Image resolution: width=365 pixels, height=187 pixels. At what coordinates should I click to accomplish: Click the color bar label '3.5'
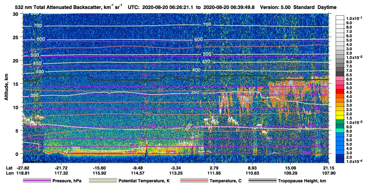(x=349, y=101)
